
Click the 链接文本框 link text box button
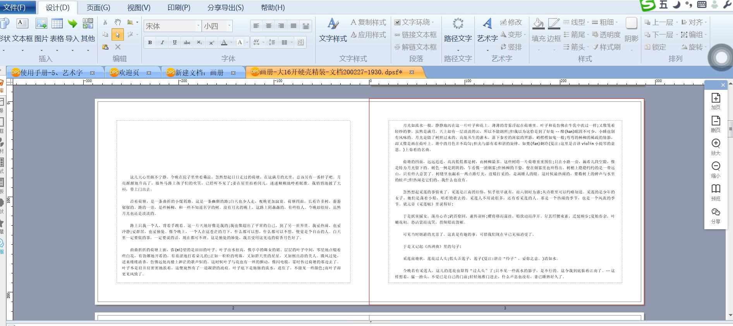[415, 34]
